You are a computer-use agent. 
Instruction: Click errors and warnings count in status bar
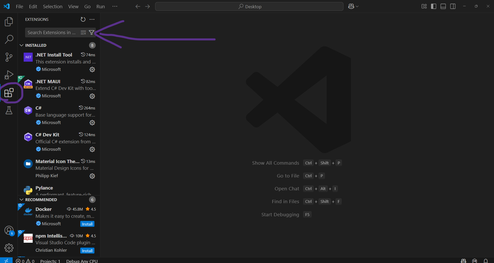tap(25, 261)
